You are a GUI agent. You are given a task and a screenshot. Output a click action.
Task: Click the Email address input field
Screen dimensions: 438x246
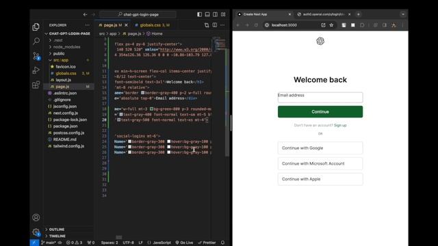tap(320, 97)
